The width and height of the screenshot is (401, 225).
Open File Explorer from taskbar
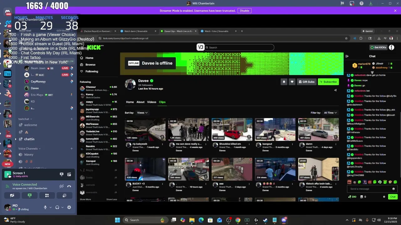[192, 220]
